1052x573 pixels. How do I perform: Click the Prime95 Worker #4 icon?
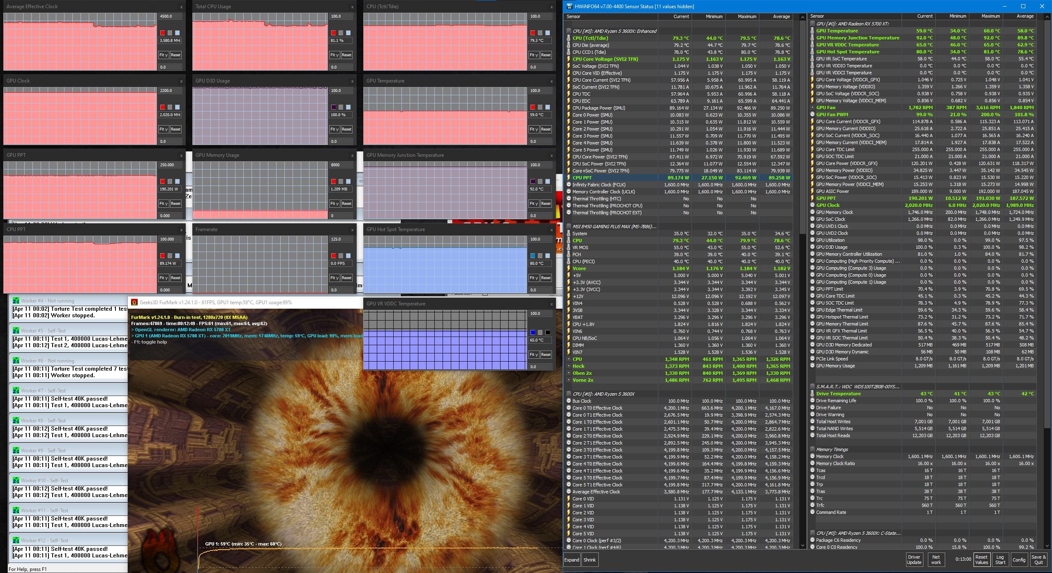click(x=16, y=300)
